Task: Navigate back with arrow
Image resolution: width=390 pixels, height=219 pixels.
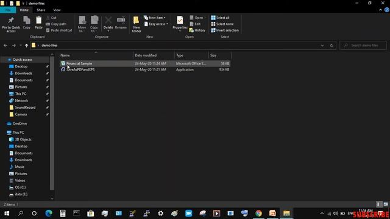Action: [5, 46]
